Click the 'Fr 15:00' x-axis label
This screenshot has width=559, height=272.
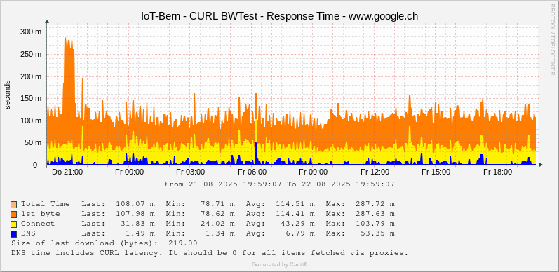(x=436, y=172)
